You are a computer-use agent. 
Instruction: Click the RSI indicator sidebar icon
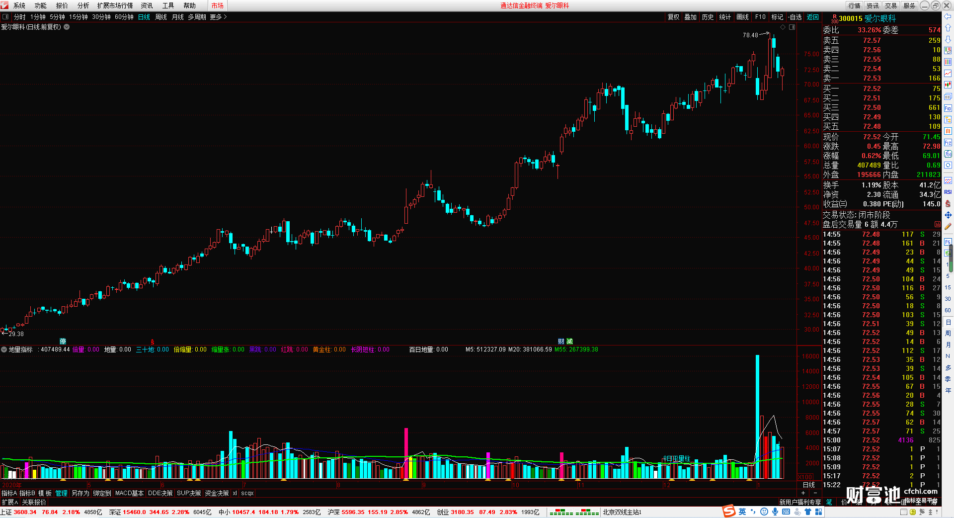tap(948, 192)
